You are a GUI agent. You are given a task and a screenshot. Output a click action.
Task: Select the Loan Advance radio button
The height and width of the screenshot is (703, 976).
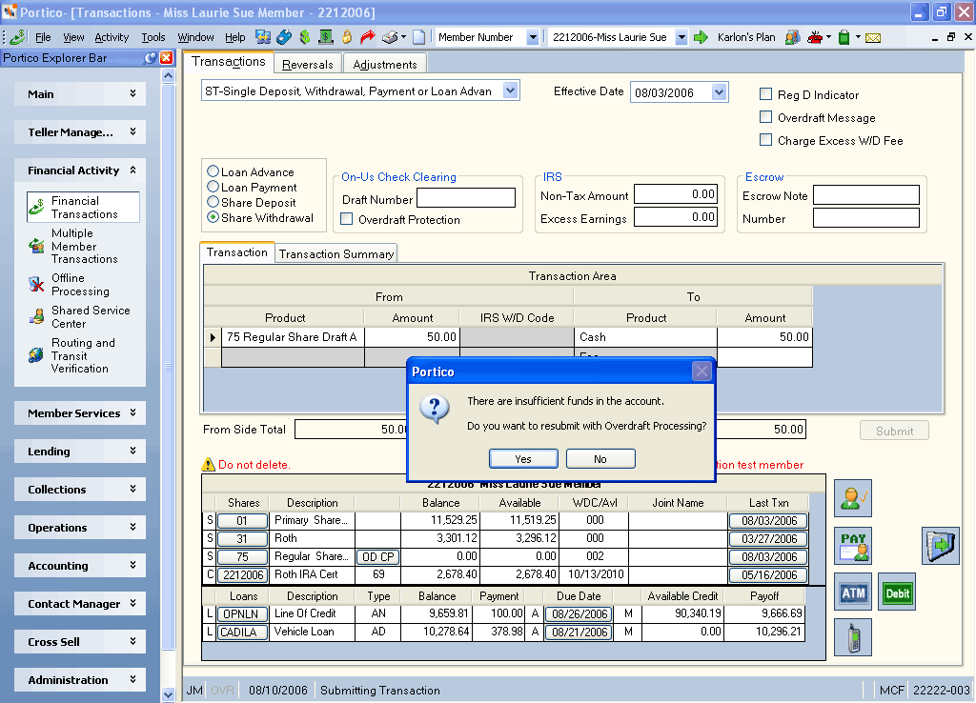(x=213, y=171)
